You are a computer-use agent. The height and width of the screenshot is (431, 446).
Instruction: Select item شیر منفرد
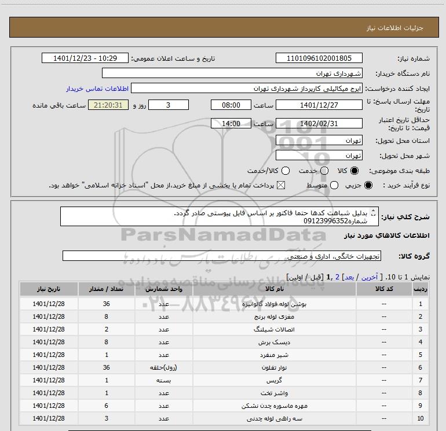[x=274, y=355]
